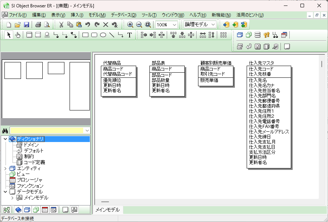The width and height of the screenshot is (328, 222).
Task: Pick the T text tool
Action: 130,35
